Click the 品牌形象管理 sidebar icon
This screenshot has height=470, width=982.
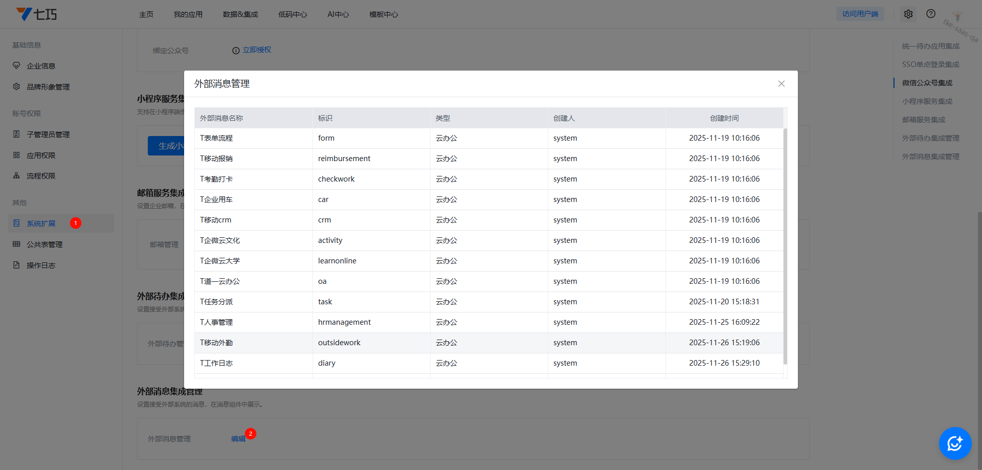[16, 87]
